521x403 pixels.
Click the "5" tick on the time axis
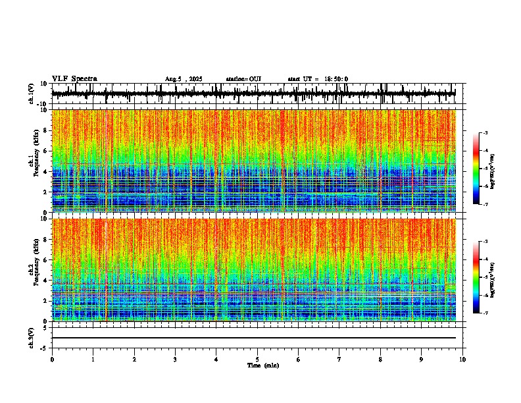tap(257, 360)
